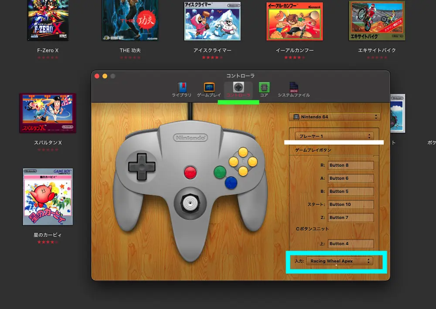Click the D-pad on the N64 controller

coord(142,167)
